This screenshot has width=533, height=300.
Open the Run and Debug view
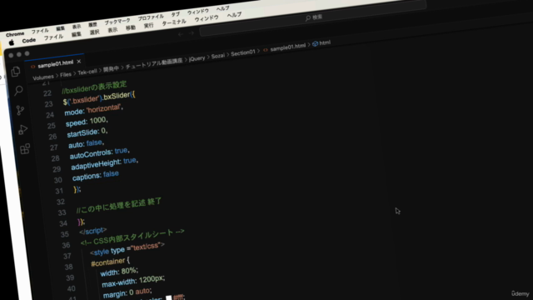tap(22, 130)
